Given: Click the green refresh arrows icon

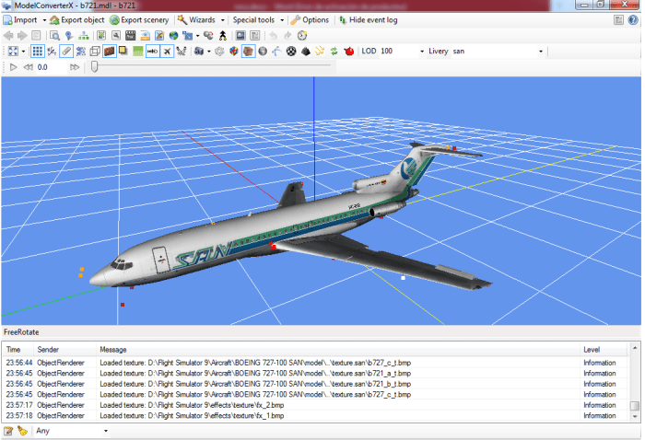Looking at the screenshot, I should 334,52.
